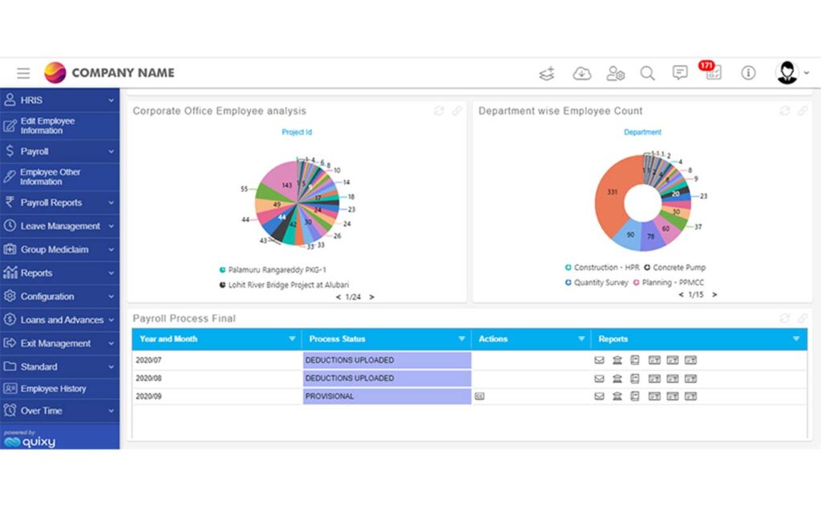Click the info circle icon
Image resolution: width=821 pixels, height=505 pixels.
(748, 73)
